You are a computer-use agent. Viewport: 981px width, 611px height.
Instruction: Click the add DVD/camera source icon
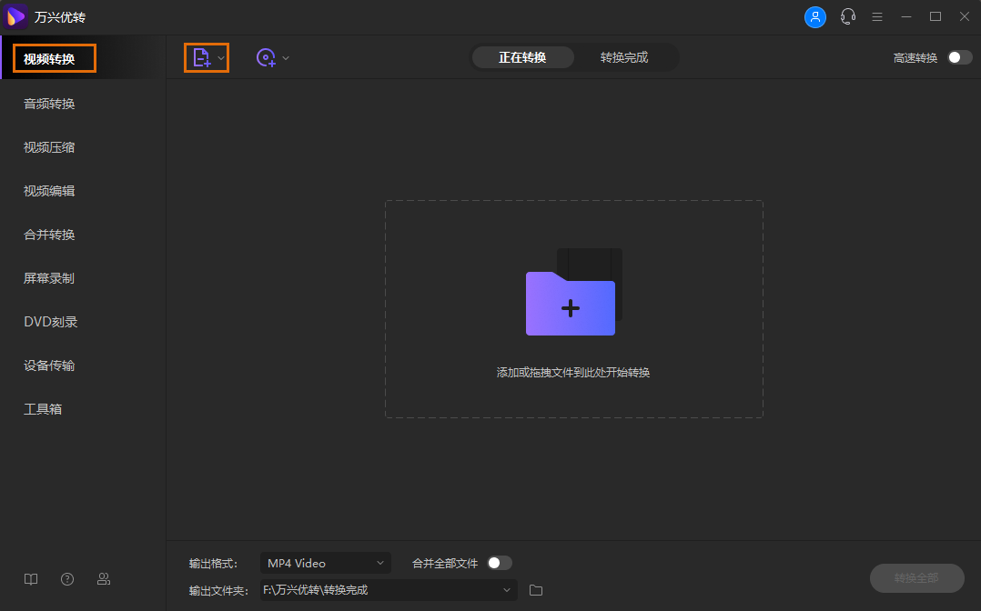(265, 57)
